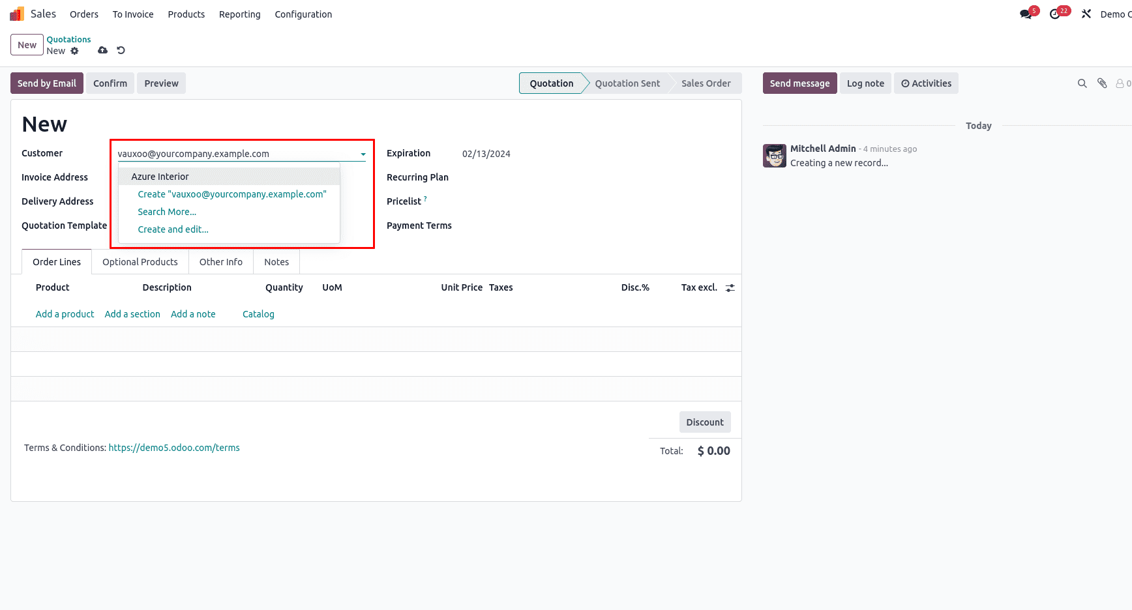The width and height of the screenshot is (1132, 610).
Task: Click the Send message button
Action: [x=800, y=83]
